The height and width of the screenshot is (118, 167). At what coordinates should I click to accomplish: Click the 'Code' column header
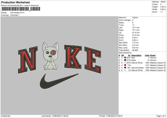[147, 55]
